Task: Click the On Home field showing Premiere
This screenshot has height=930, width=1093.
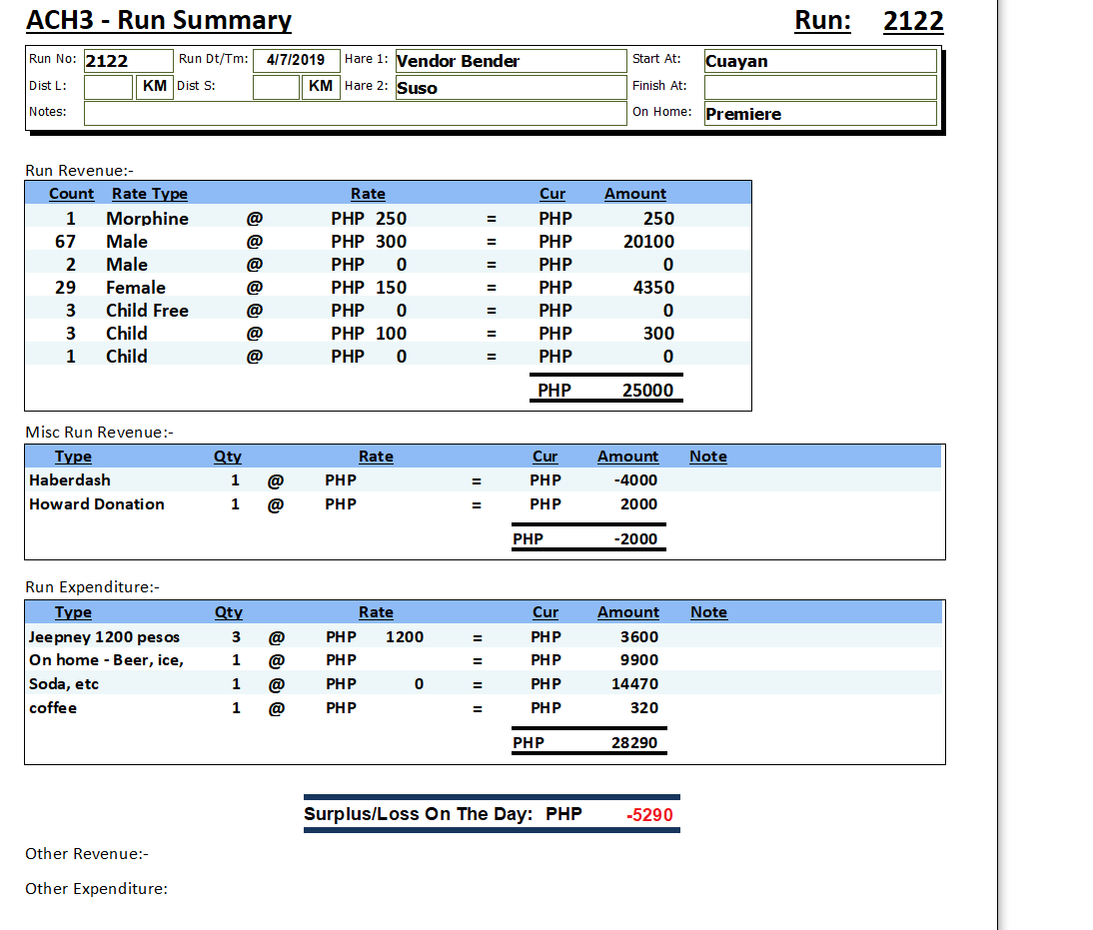Action: (x=819, y=114)
